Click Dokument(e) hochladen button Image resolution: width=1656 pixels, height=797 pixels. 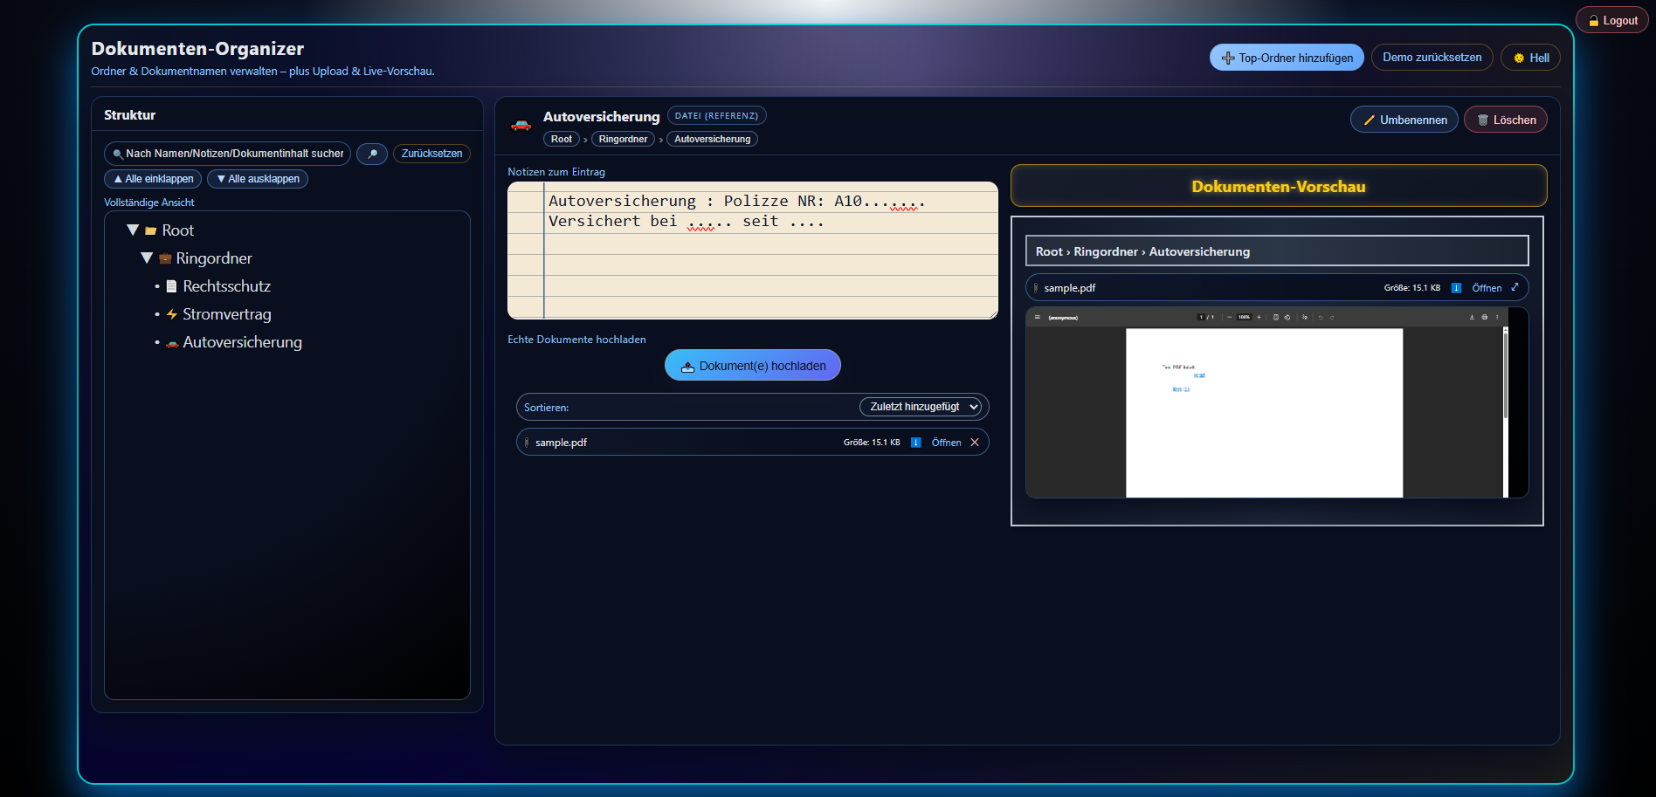(753, 366)
